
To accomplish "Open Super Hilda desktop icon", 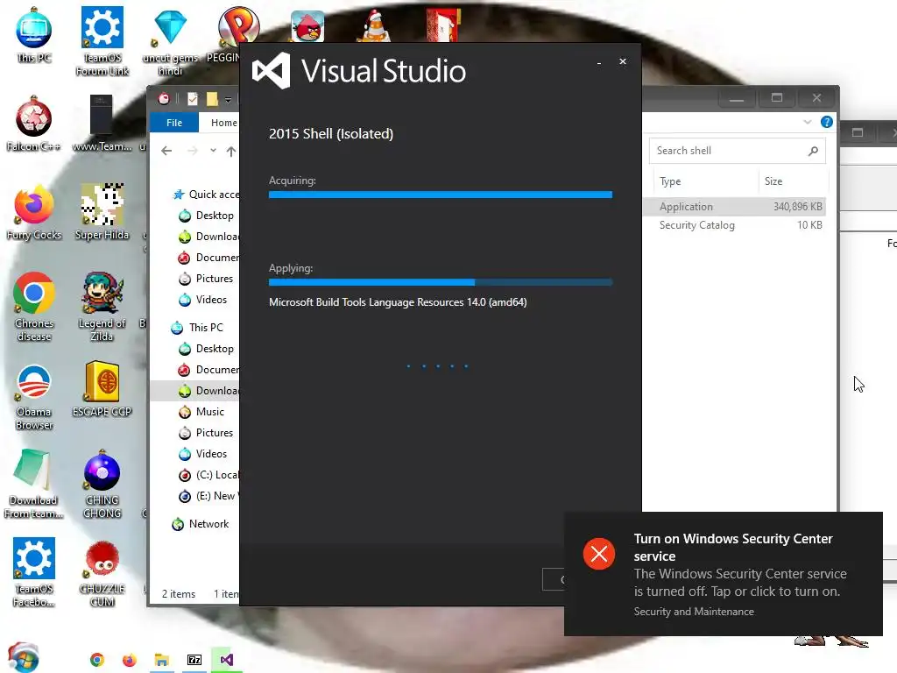I will [102, 212].
